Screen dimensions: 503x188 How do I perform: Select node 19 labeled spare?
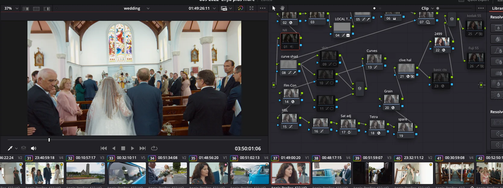(x=406, y=131)
